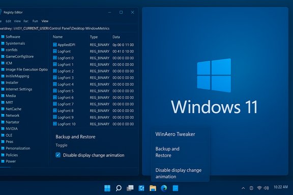The height and width of the screenshot is (195, 293).
Task: Open the Wi-Fi network tray icon
Action: (259, 188)
